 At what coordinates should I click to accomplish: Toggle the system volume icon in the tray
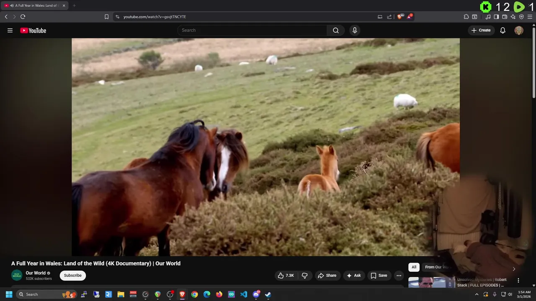[x=510, y=294]
